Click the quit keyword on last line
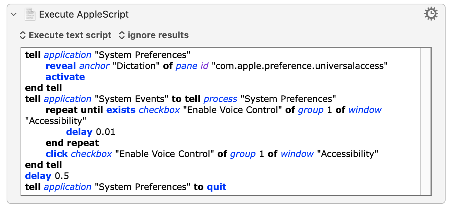The height and width of the screenshot is (209, 450). 217,187
